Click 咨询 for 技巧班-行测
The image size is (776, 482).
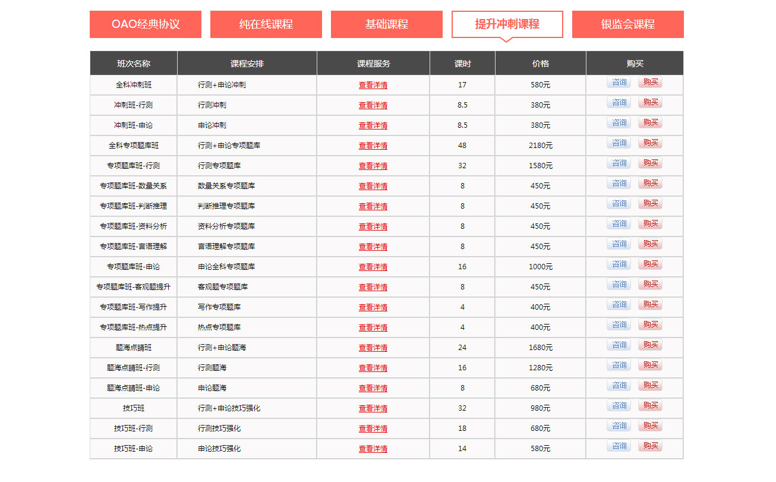pos(619,426)
